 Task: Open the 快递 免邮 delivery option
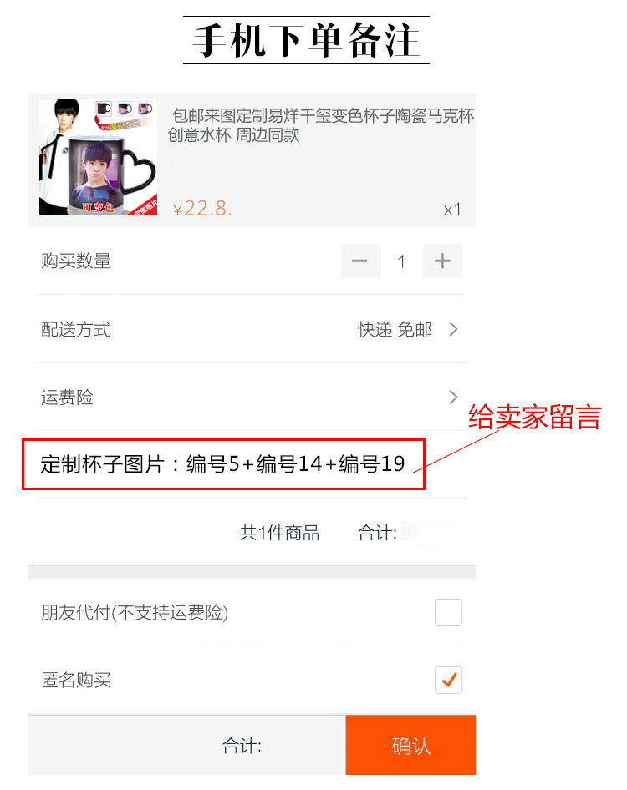[395, 330]
